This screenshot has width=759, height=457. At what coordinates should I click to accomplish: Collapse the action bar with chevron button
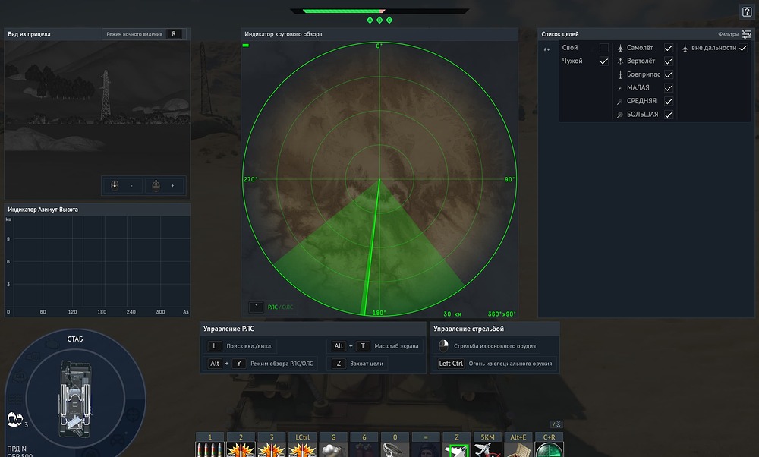coord(556,424)
